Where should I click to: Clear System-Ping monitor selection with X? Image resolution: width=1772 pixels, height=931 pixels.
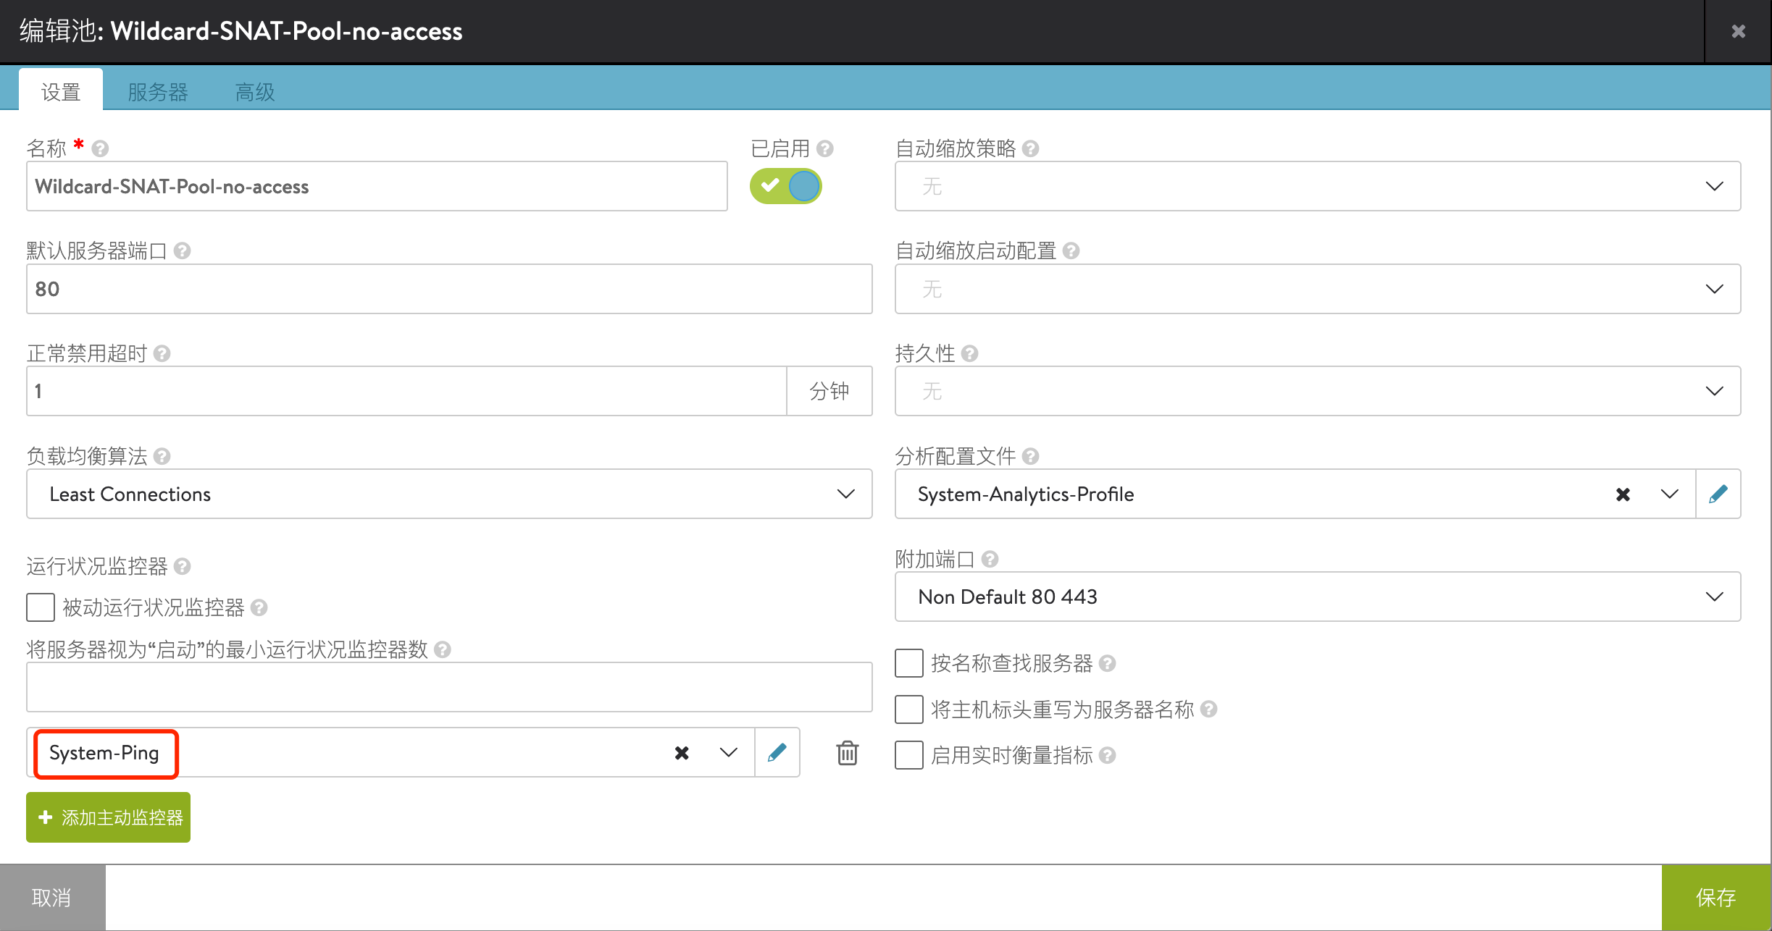[682, 753]
